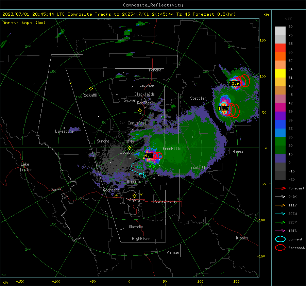
Task: Click the red forecast ellipse legend icon
Action: click(x=280, y=248)
